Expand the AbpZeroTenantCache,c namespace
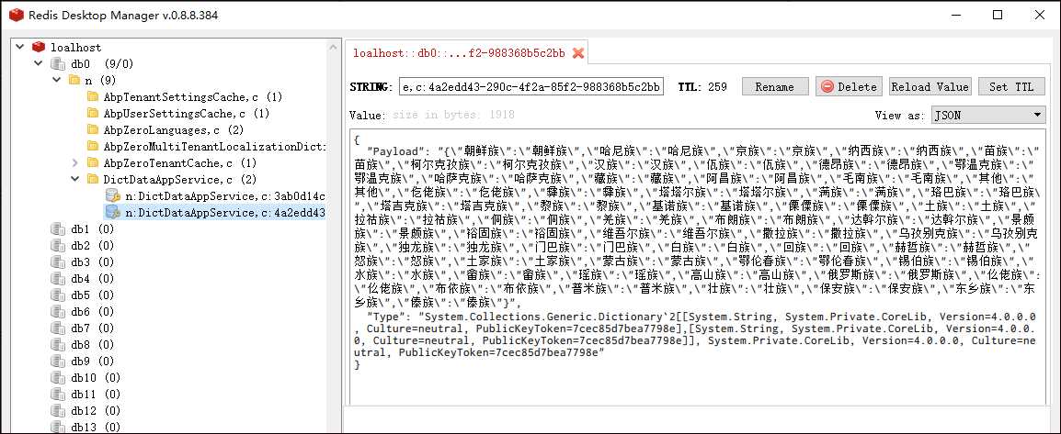Image resolution: width=1061 pixels, height=434 pixels. point(74,163)
